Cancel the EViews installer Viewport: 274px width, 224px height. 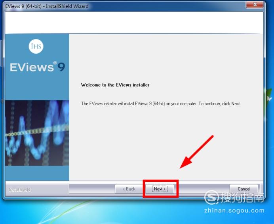click(244, 189)
